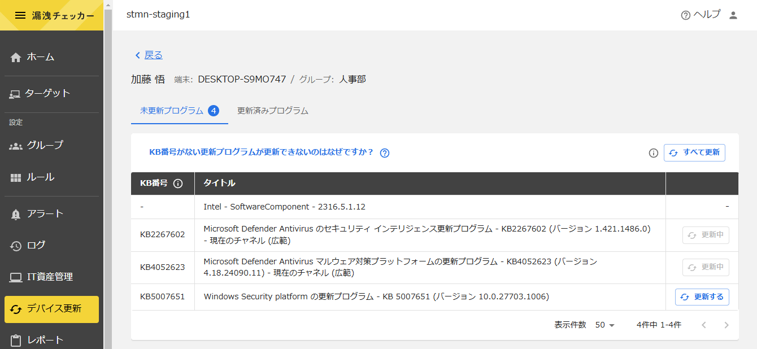Click the back chevron arrow icon
The height and width of the screenshot is (349, 757).
pos(137,55)
